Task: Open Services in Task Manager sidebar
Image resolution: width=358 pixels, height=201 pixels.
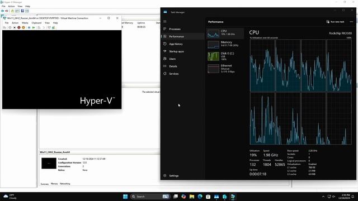Action: [183, 74]
